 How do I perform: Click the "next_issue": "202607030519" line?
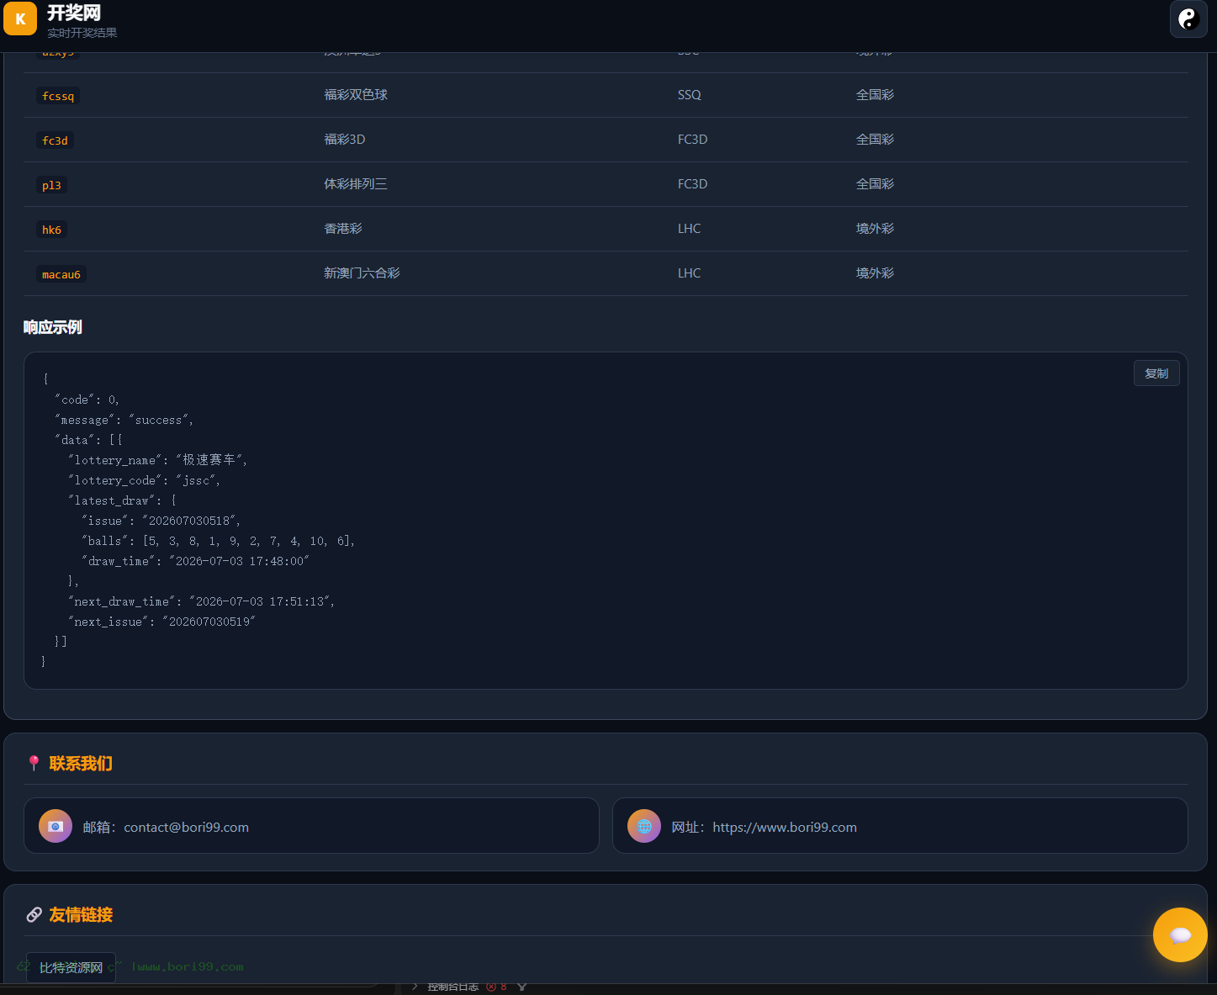point(161,622)
